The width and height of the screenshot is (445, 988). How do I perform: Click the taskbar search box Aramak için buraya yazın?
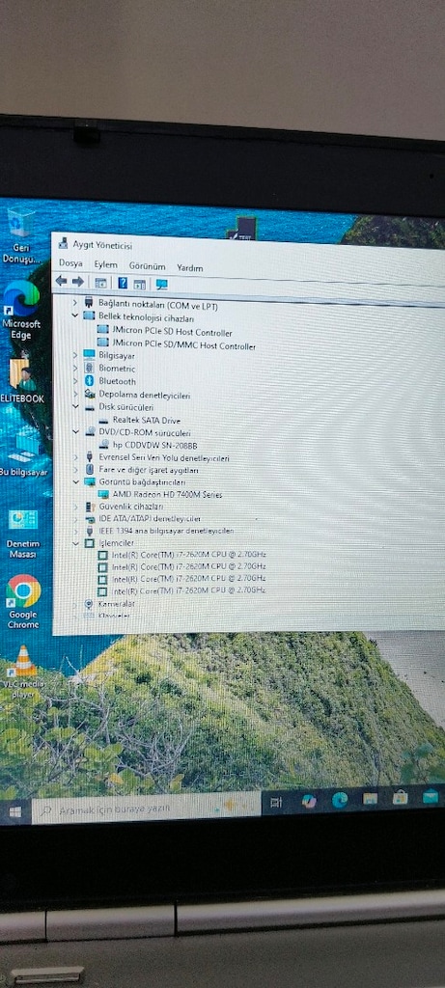coord(146,809)
